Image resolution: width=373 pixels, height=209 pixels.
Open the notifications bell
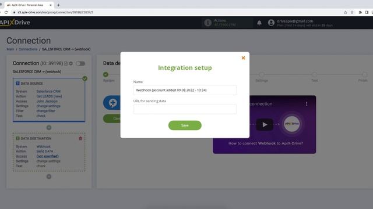point(259,23)
